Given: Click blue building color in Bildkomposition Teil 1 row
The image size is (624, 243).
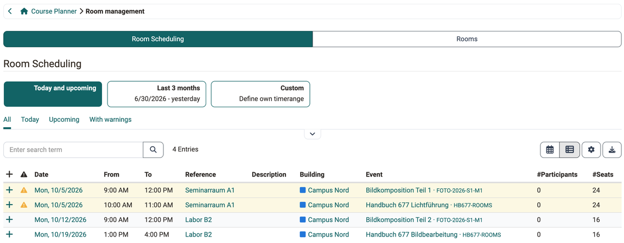Looking at the screenshot, I should pyautogui.click(x=302, y=190).
